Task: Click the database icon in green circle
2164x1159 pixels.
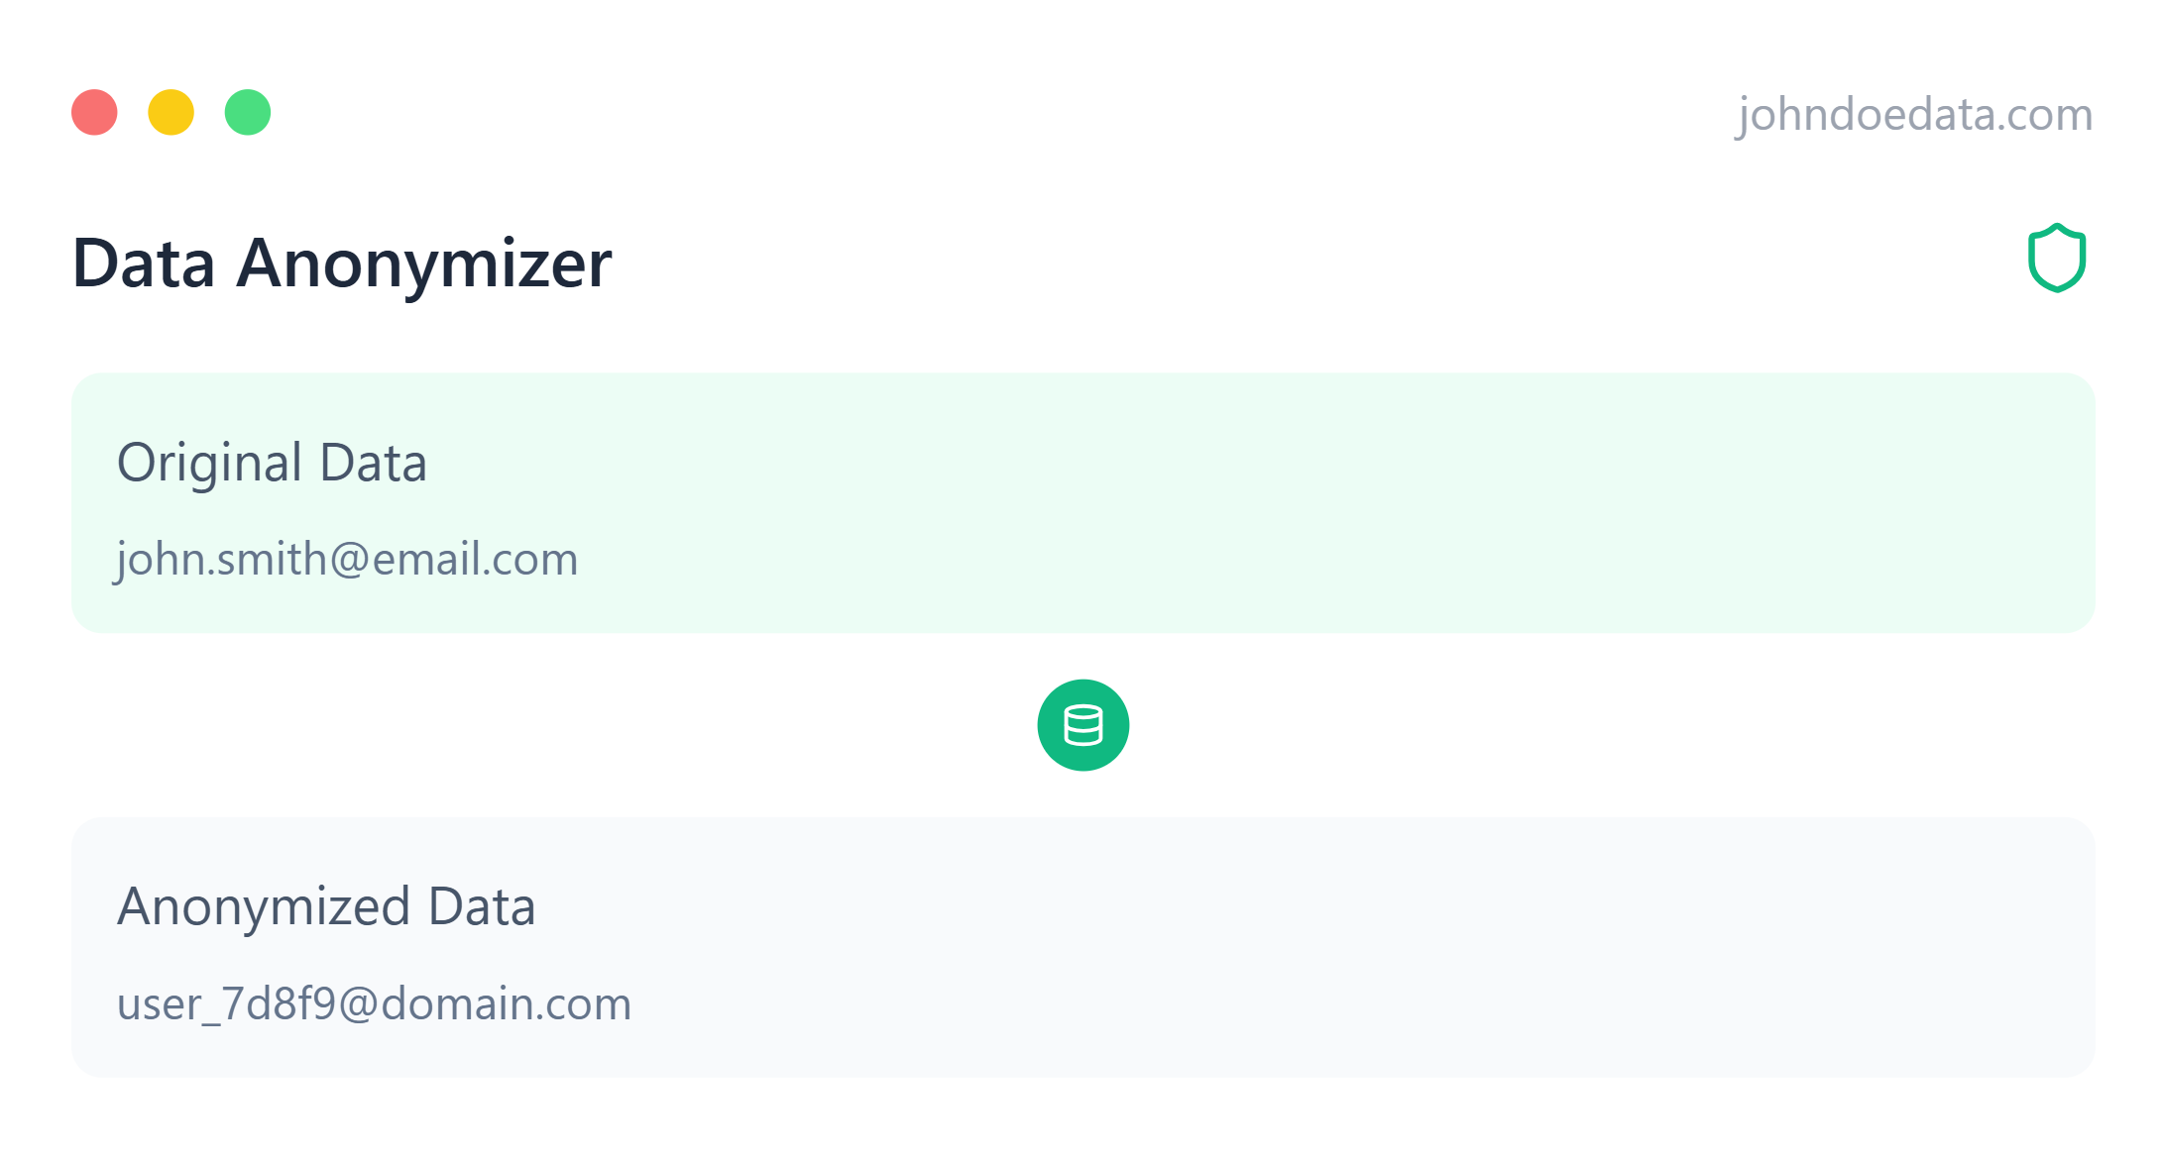Action: (1082, 725)
